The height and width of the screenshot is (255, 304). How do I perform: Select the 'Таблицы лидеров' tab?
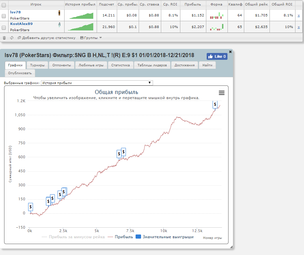click(152, 65)
